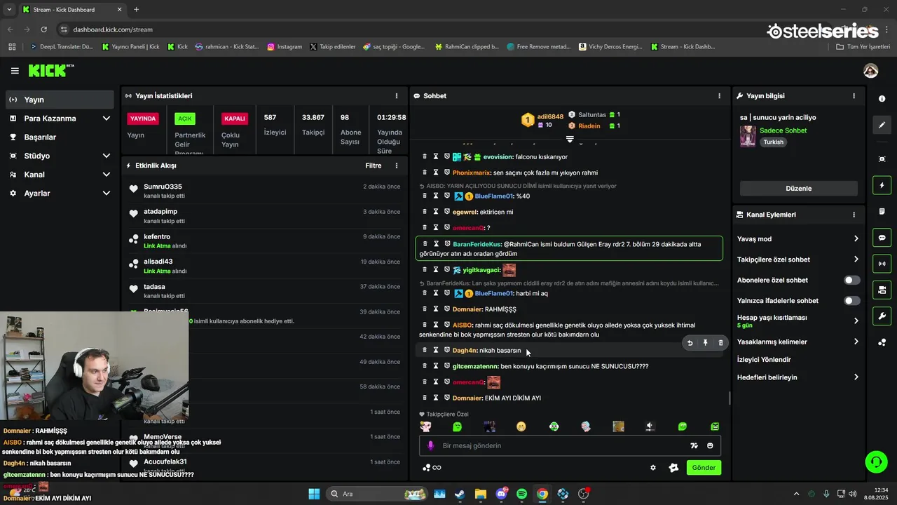
Task: Switch to the Stream - Kick Dashboard tab
Action: pyautogui.click(x=72, y=9)
